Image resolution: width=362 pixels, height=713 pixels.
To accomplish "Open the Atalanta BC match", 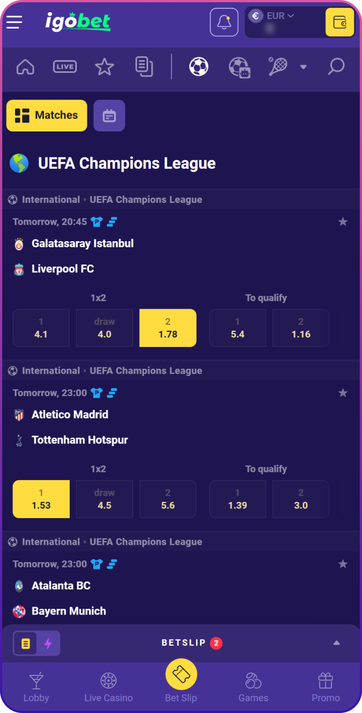I will pos(61,585).
